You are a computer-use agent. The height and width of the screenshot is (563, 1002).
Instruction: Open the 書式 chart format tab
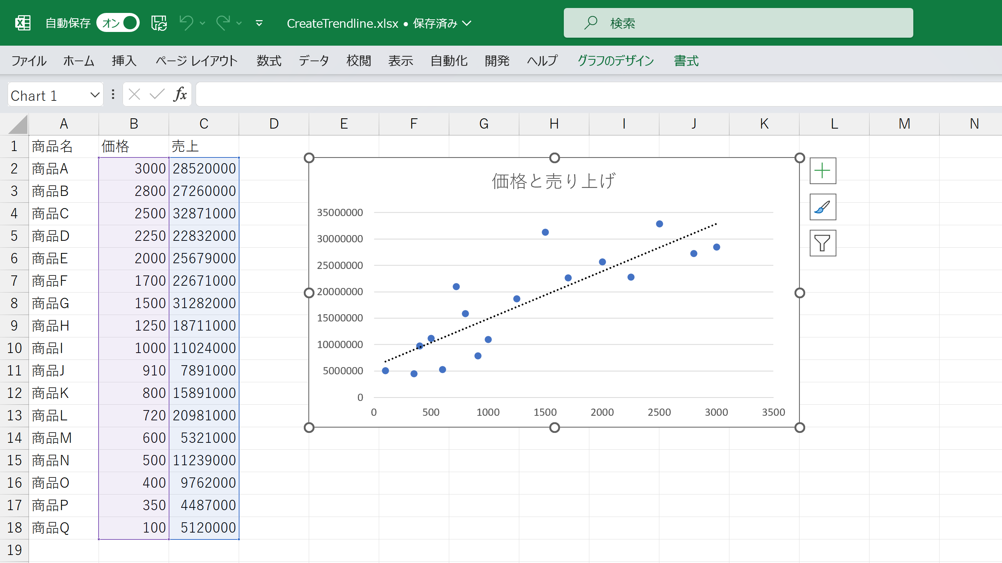click(686, 60)
